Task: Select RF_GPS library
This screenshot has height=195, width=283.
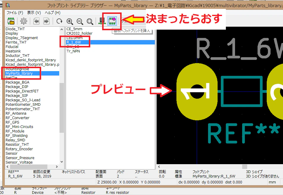Action: pos(12,122)
